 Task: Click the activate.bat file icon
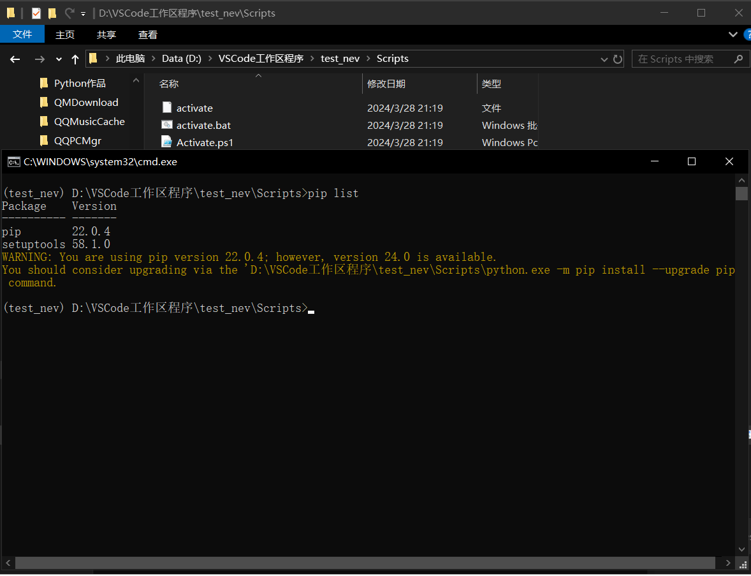point(166,125)
